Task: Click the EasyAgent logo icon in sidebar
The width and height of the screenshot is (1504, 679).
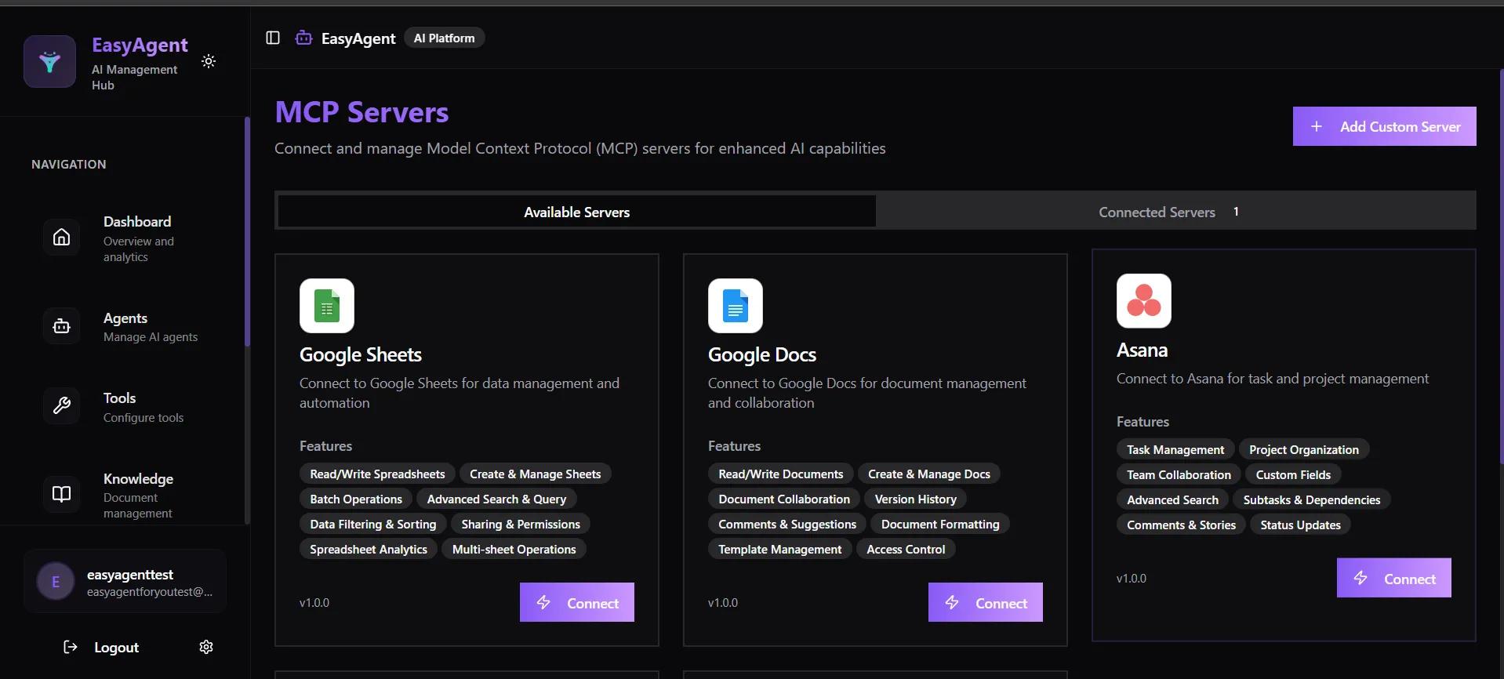Action: [x=49, y=62]
